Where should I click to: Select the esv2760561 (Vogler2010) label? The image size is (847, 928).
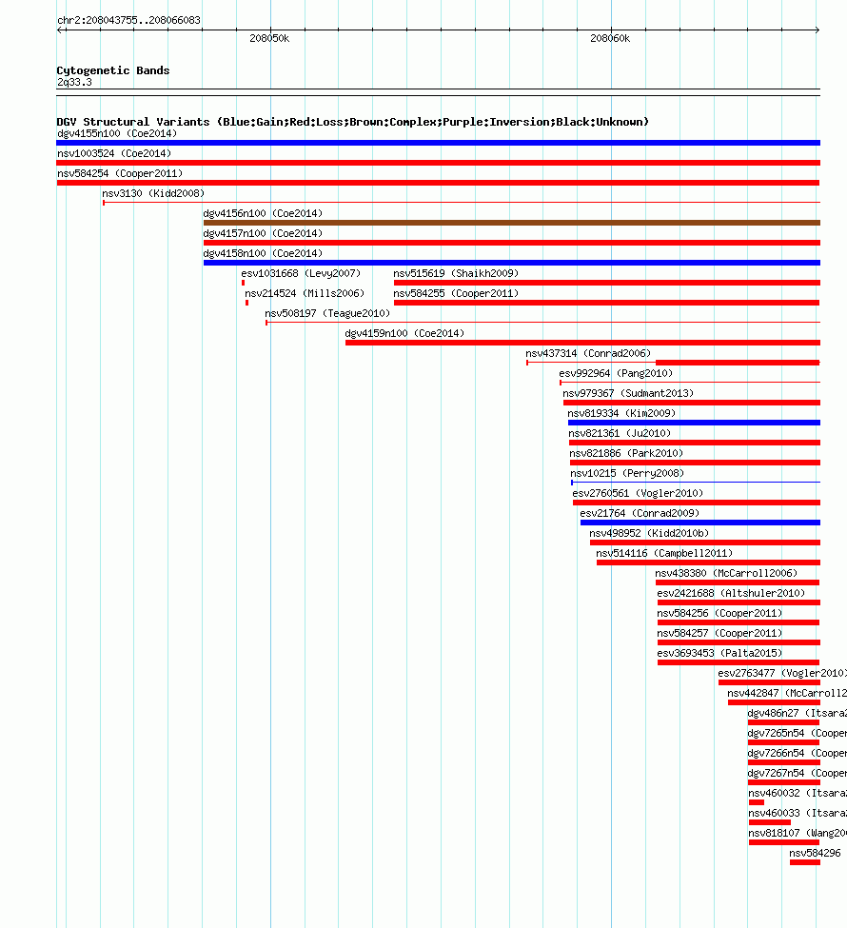coord(638,494)
